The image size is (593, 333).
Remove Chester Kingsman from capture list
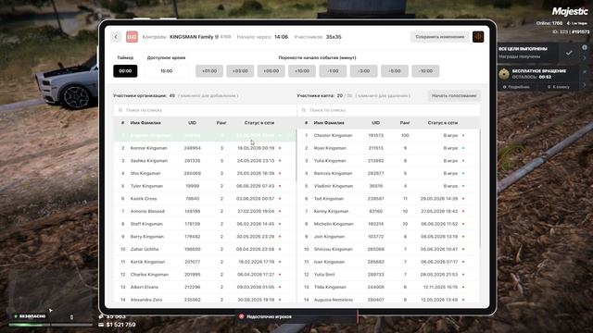click(388, 136)
